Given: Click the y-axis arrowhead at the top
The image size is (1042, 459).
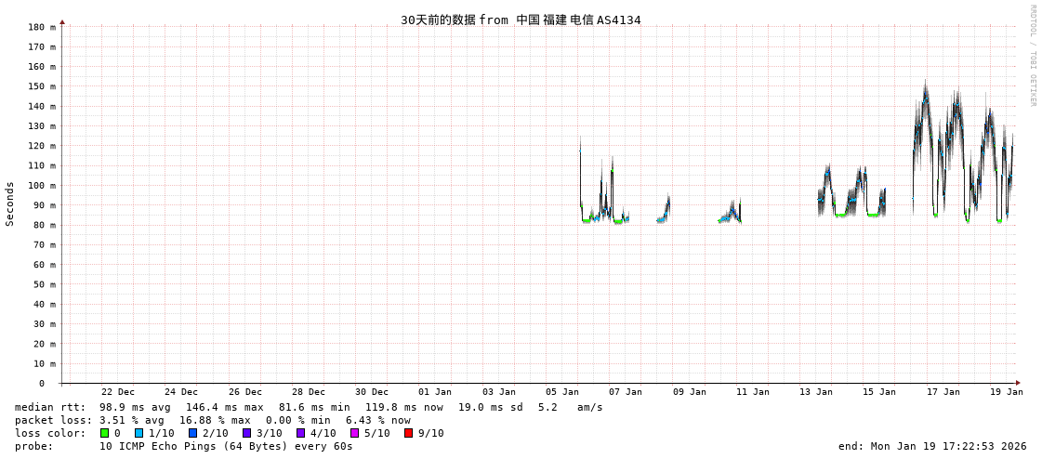Looking at the screenshot, I should coord(62,21).
